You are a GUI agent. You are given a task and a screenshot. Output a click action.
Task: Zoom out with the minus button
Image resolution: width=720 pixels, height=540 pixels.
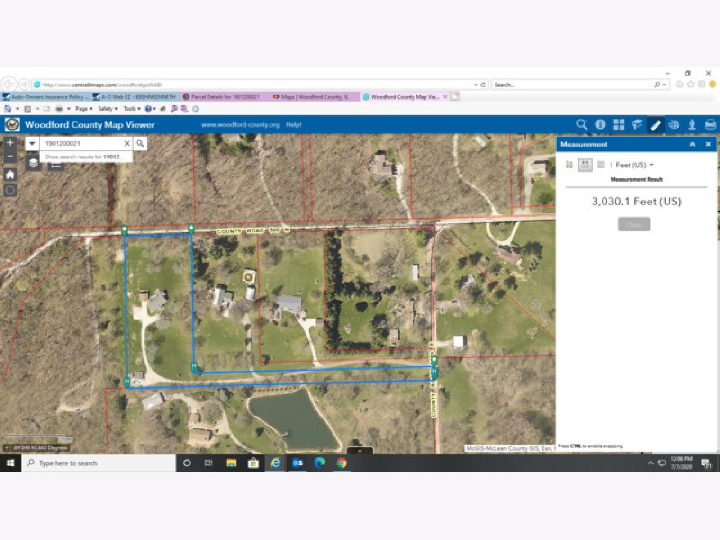10,157
